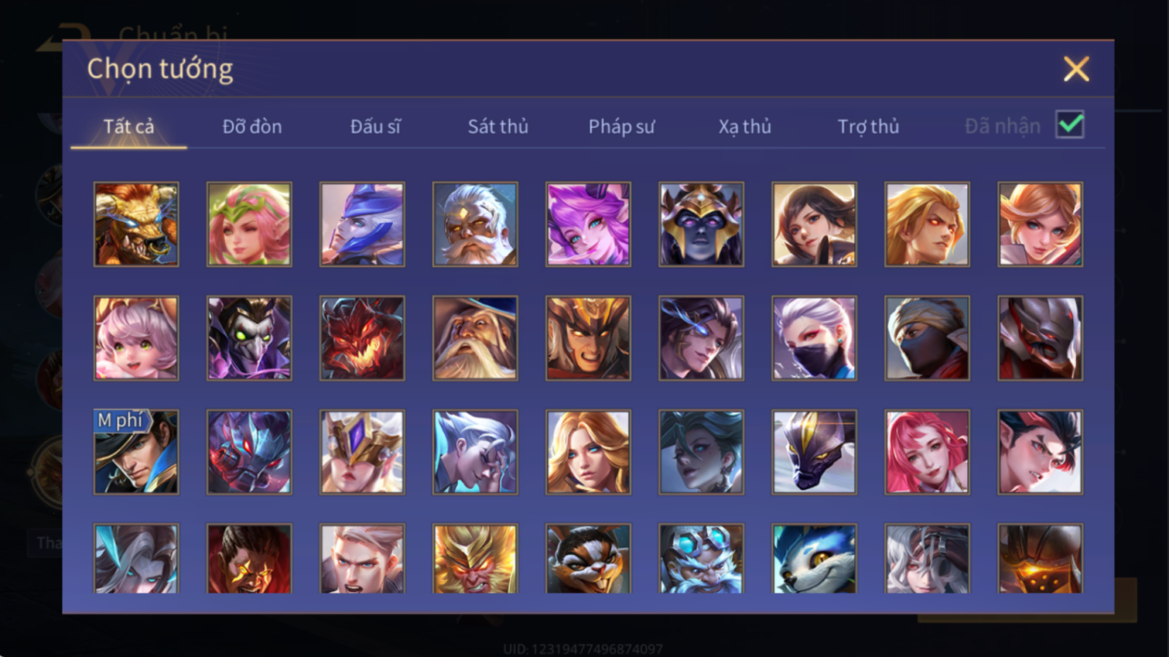The image size is (1169, 657).
Task: Open the 'Sát thủ' hero category tab
Action: click(x=498, y=126)
